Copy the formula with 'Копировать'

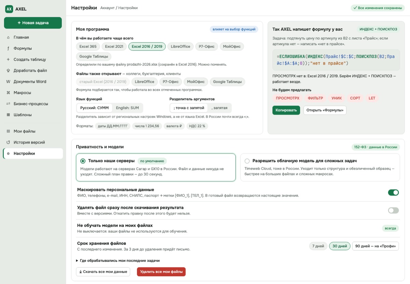[286, 110]
